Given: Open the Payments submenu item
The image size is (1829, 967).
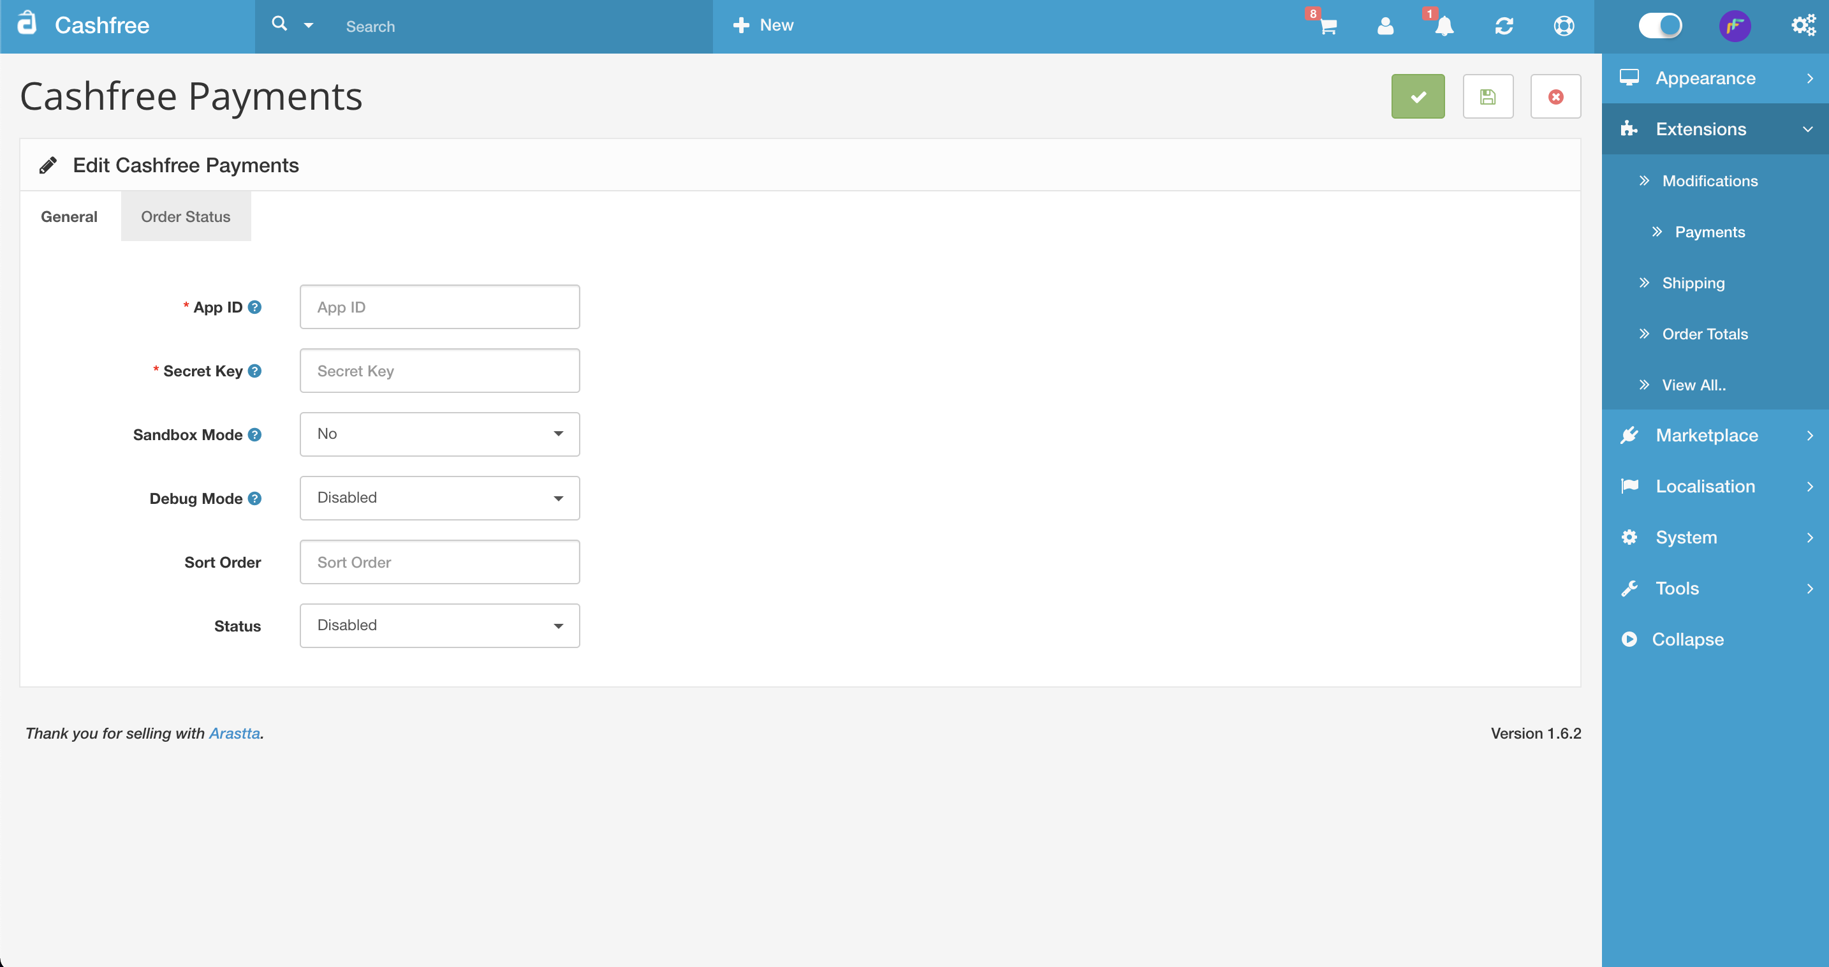Looking at the screenshot, I should [1709, 232].
